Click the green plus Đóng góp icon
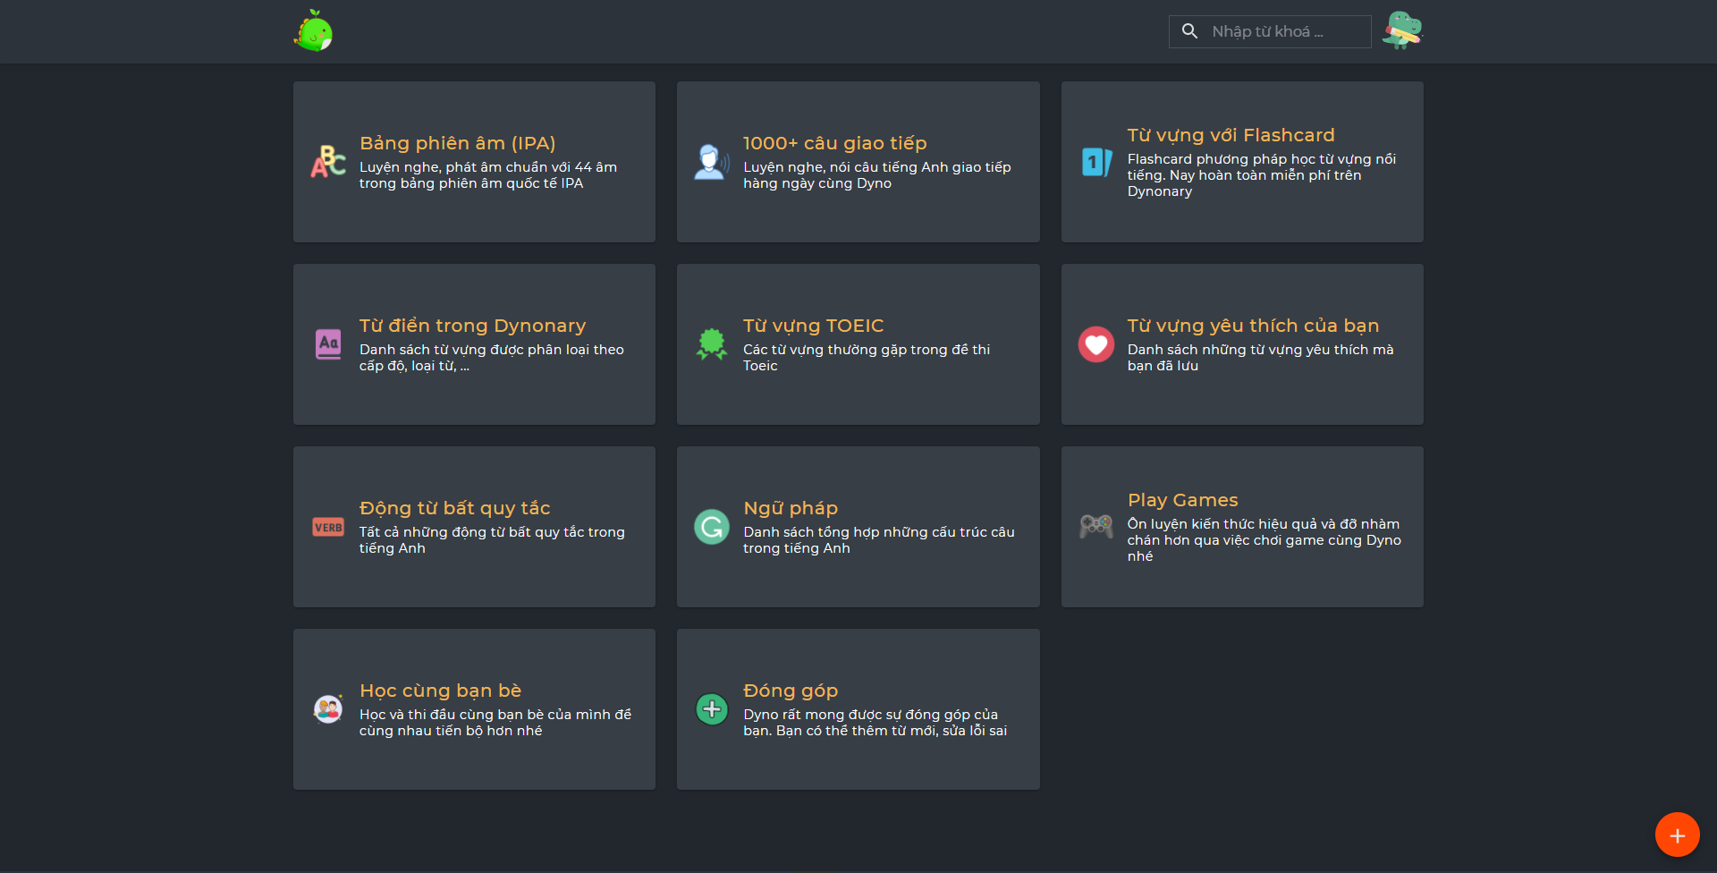The image size is (1717, 873). pos(712,709)
